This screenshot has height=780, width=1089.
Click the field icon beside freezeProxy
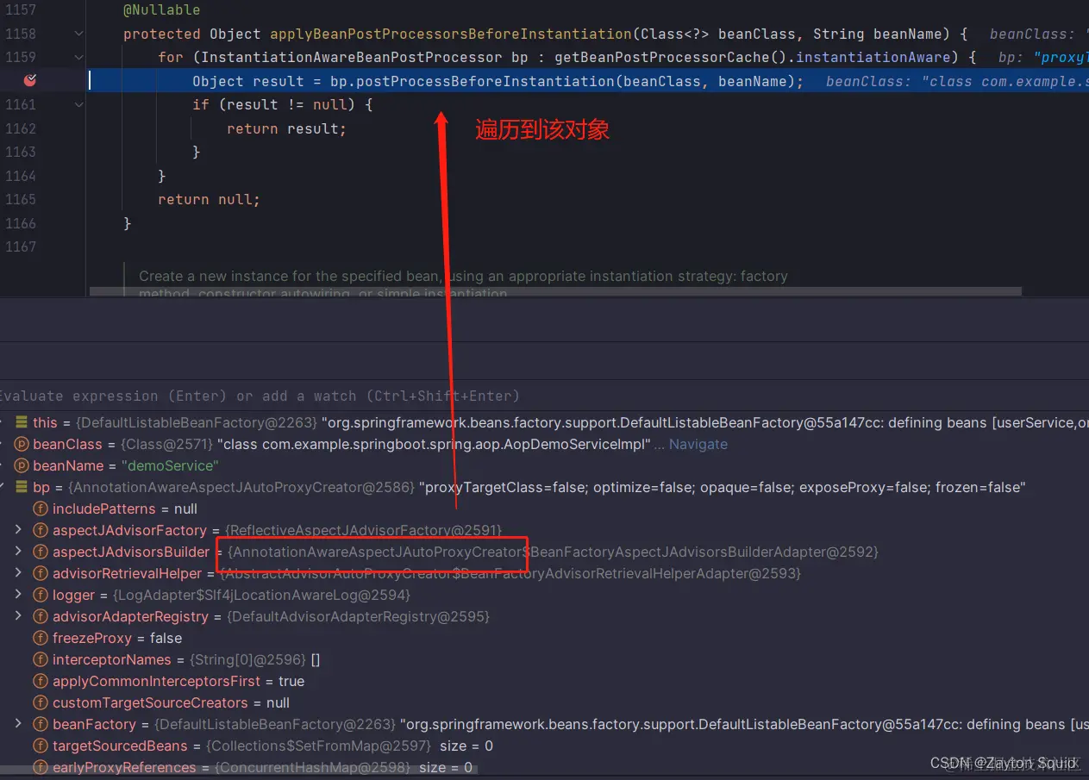coord(41,638)
